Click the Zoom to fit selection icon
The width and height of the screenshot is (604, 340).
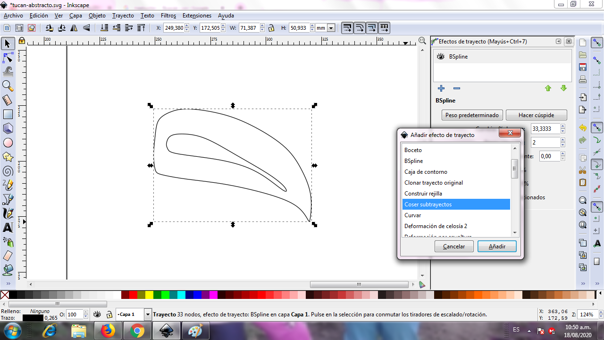(583, 200)
